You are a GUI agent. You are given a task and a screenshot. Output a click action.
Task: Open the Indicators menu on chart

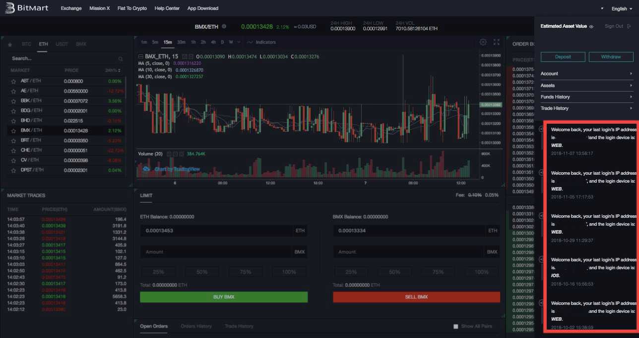point(261,42)
